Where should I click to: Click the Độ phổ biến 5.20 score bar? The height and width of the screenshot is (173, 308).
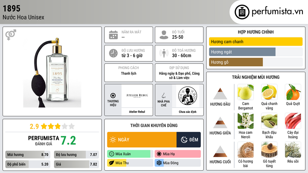[28, 164]
